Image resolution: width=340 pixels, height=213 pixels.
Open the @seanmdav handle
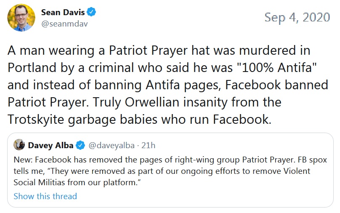64,24
